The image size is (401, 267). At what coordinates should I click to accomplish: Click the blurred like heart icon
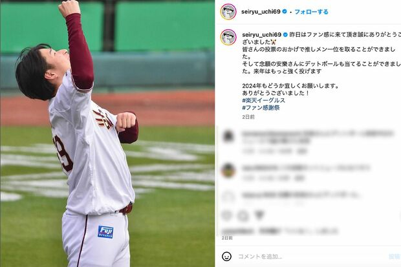[x=226, y=215]
